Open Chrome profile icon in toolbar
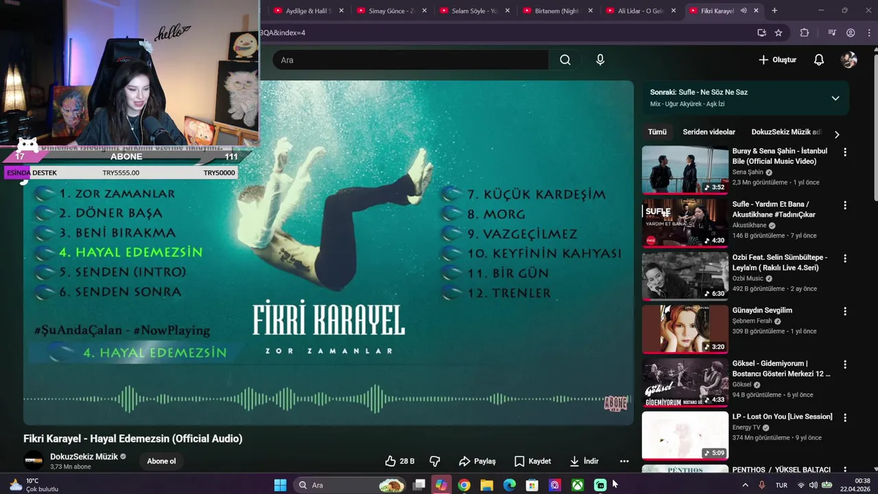The width and height of the screenshot is (878, 494). pyautogui.click(x=851, y=32)
